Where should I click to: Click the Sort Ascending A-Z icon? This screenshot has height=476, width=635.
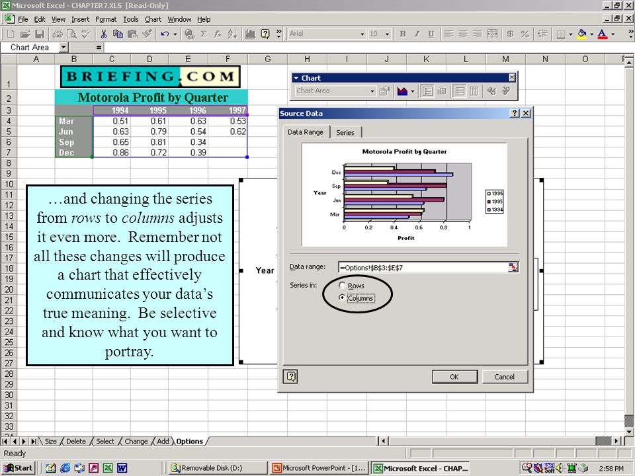232,34
